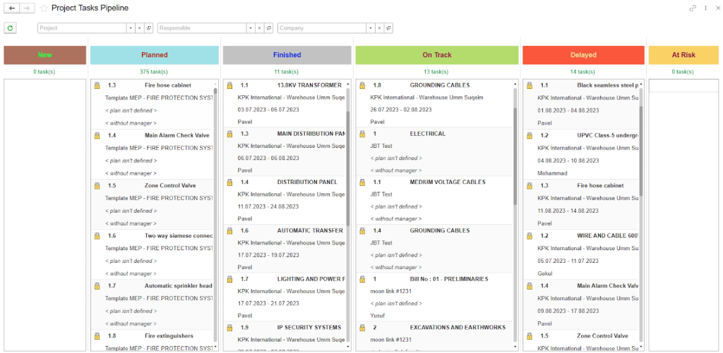Expand the Responsible filter dropdown
The width and height of the screenshot is (723, 353).
point(250,28)
